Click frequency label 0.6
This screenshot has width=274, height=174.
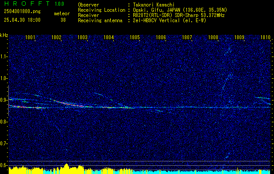pyautogui.click(x=3, y=165)
